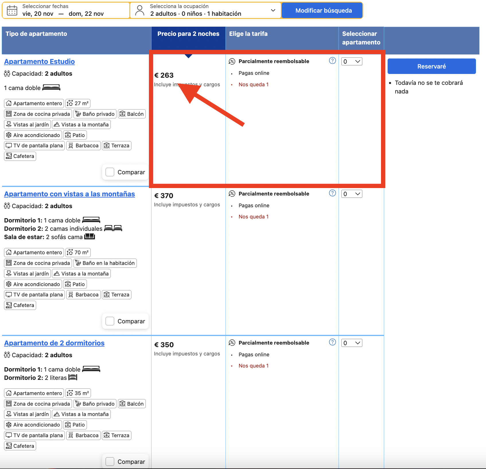The image size is (486, 469).
Task: Click Aire acondicionado tag in Apartamento Estudio
Action: click(33, 135)
